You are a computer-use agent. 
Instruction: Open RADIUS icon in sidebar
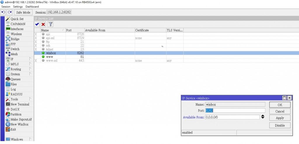pos(8,94)
